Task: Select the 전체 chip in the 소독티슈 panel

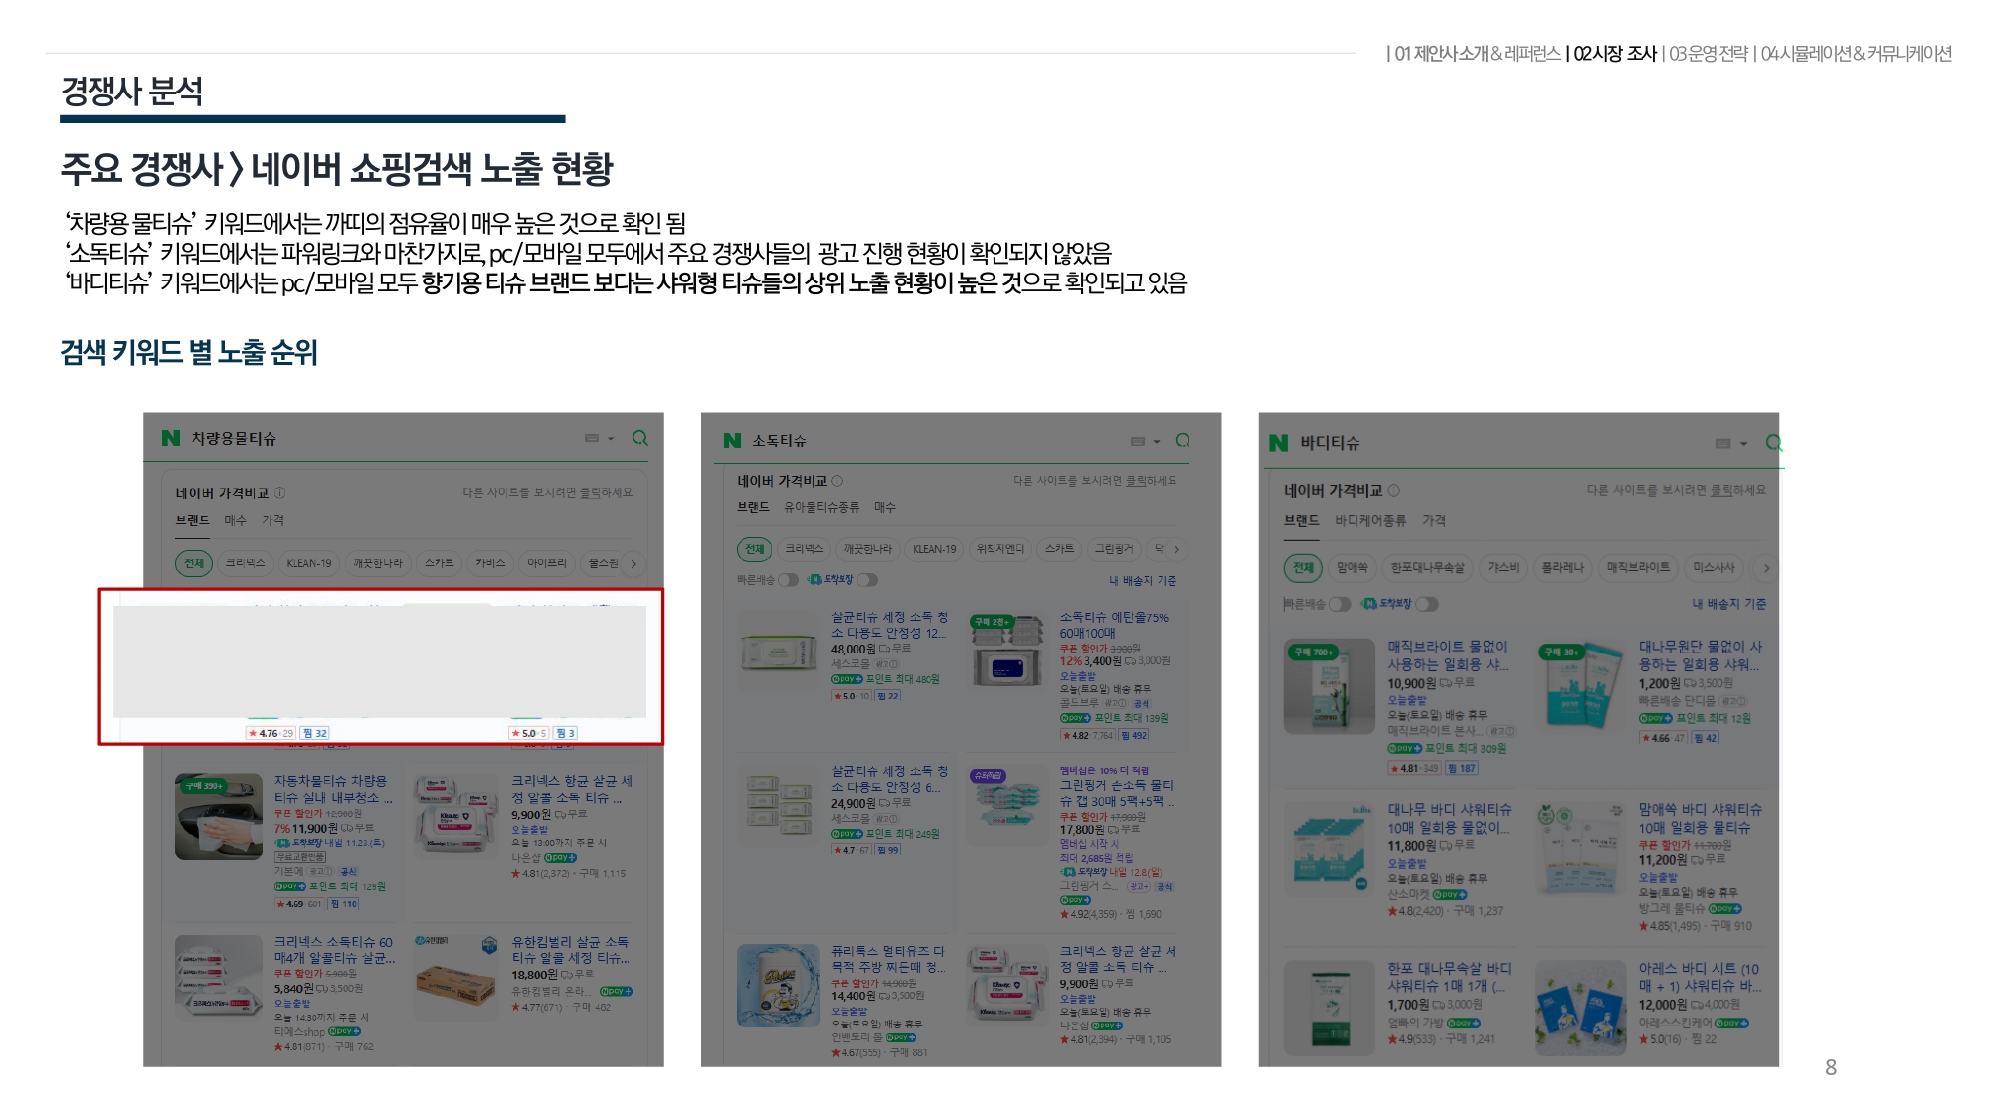Action: click(x=754, y=549)
